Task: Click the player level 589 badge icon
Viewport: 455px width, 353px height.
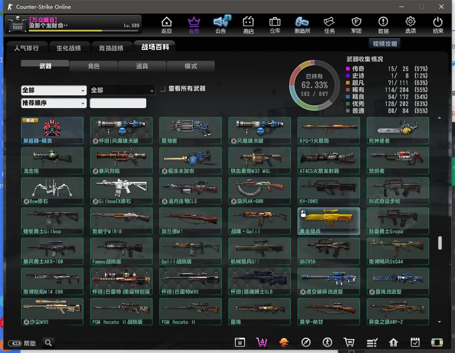Action: 17,24
